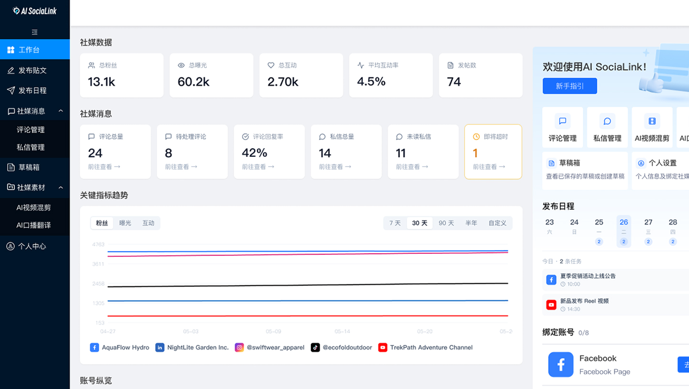Image resolution: width=689 pixels, height=389 pixels.
Task: Toggle the TikTok @ecofoldoutdoor legend icon
Action: coord(315,347)
